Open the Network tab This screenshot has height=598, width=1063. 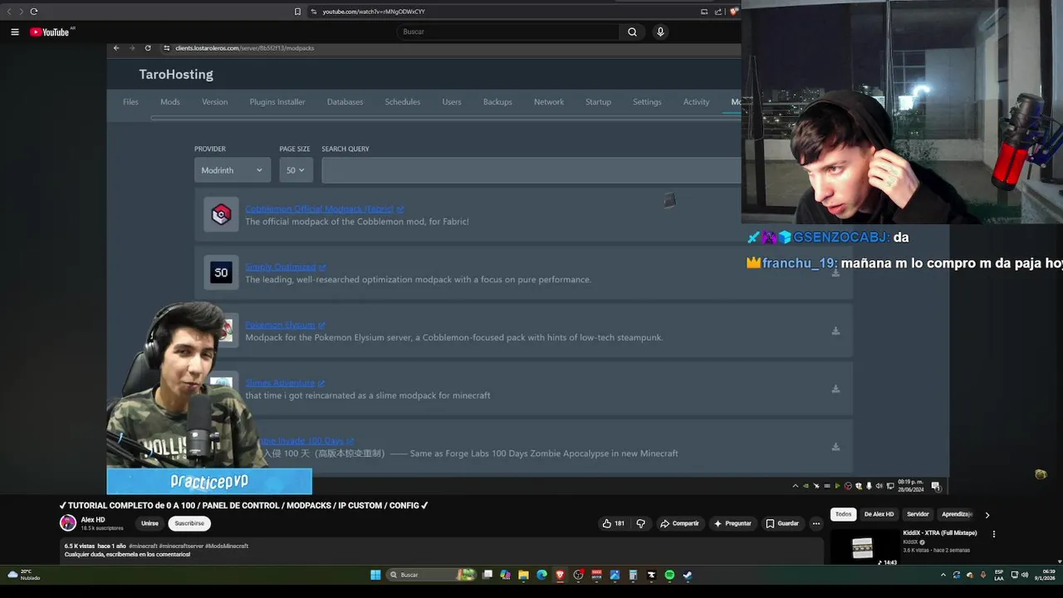coord(549,102)
